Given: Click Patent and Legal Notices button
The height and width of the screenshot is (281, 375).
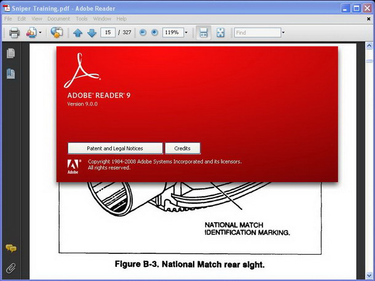Looking at the screenshot, I should click(115, 148).
